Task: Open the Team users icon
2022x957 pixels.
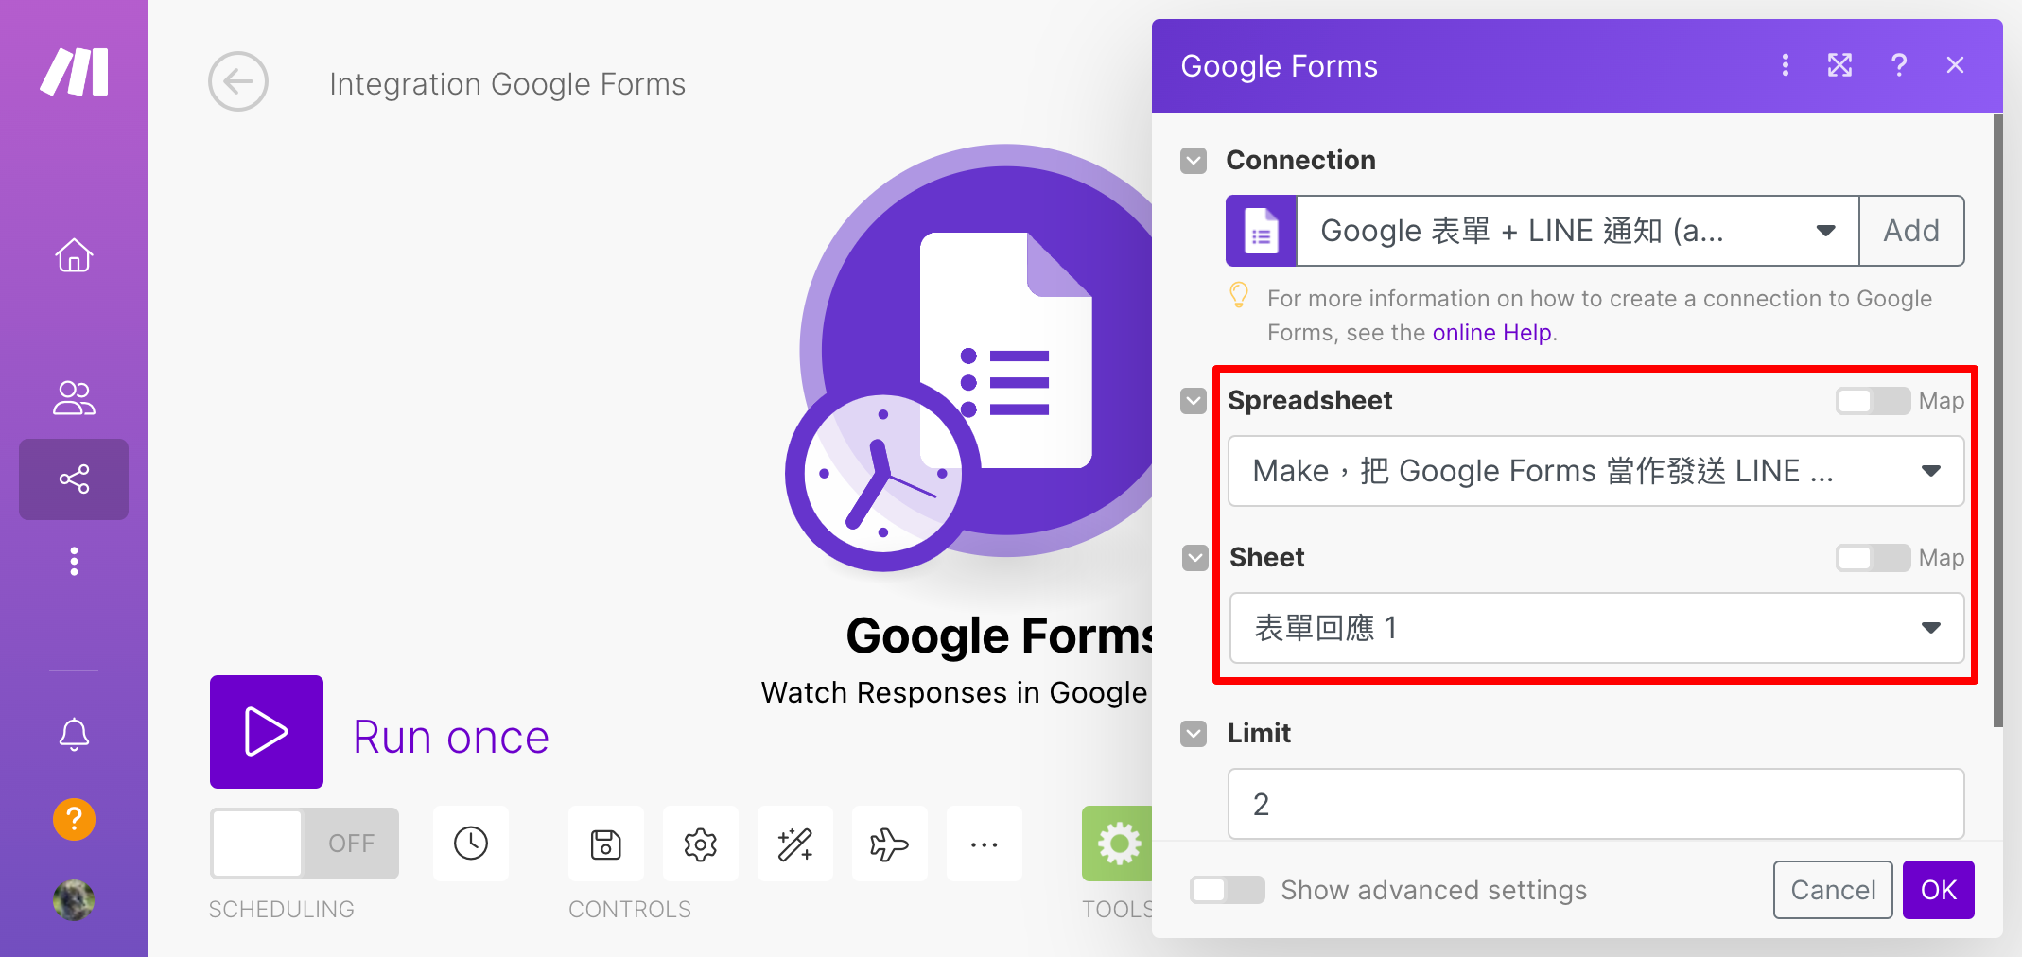Action: pyautogui.click(x=74, y=398)
